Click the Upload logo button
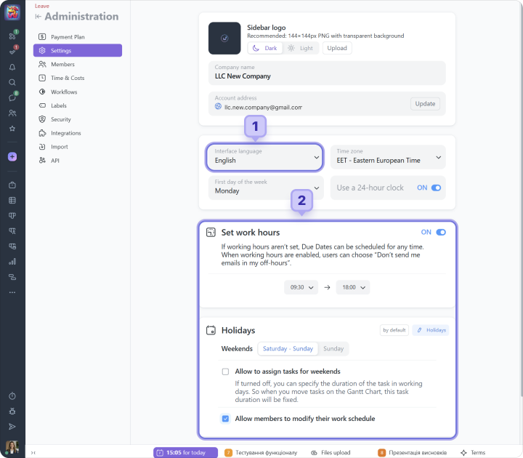The height and width of the screenshot is (458, 523). point(336,48)
